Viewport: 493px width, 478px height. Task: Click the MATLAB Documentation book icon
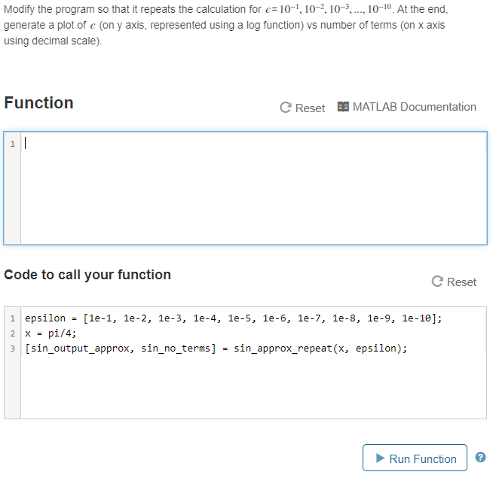tap(343, 107)
